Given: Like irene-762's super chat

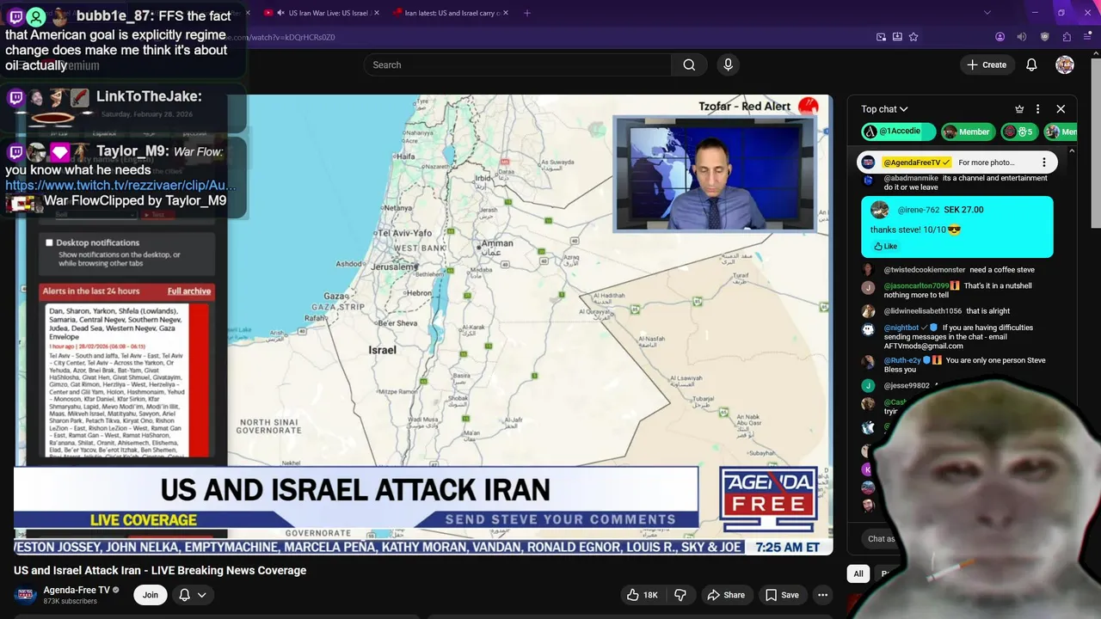Looking at the screenshot, I should pos(885,246).
